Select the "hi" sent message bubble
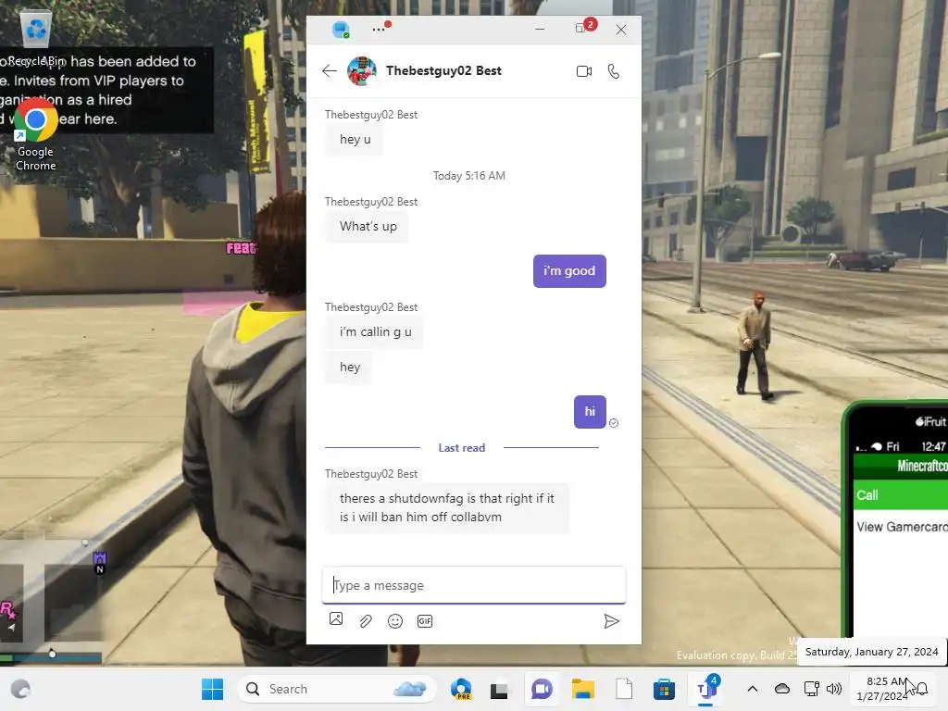This screenshot has width=948, height=711. click(590, 412)
